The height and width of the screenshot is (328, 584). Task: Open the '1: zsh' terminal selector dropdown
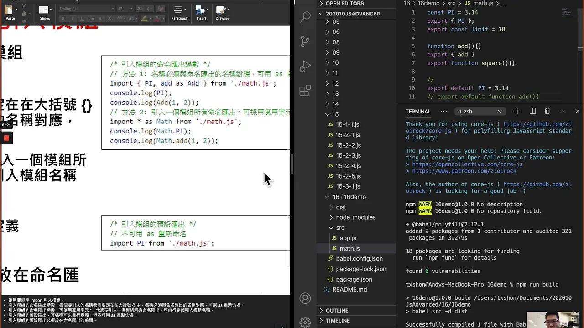480,111
